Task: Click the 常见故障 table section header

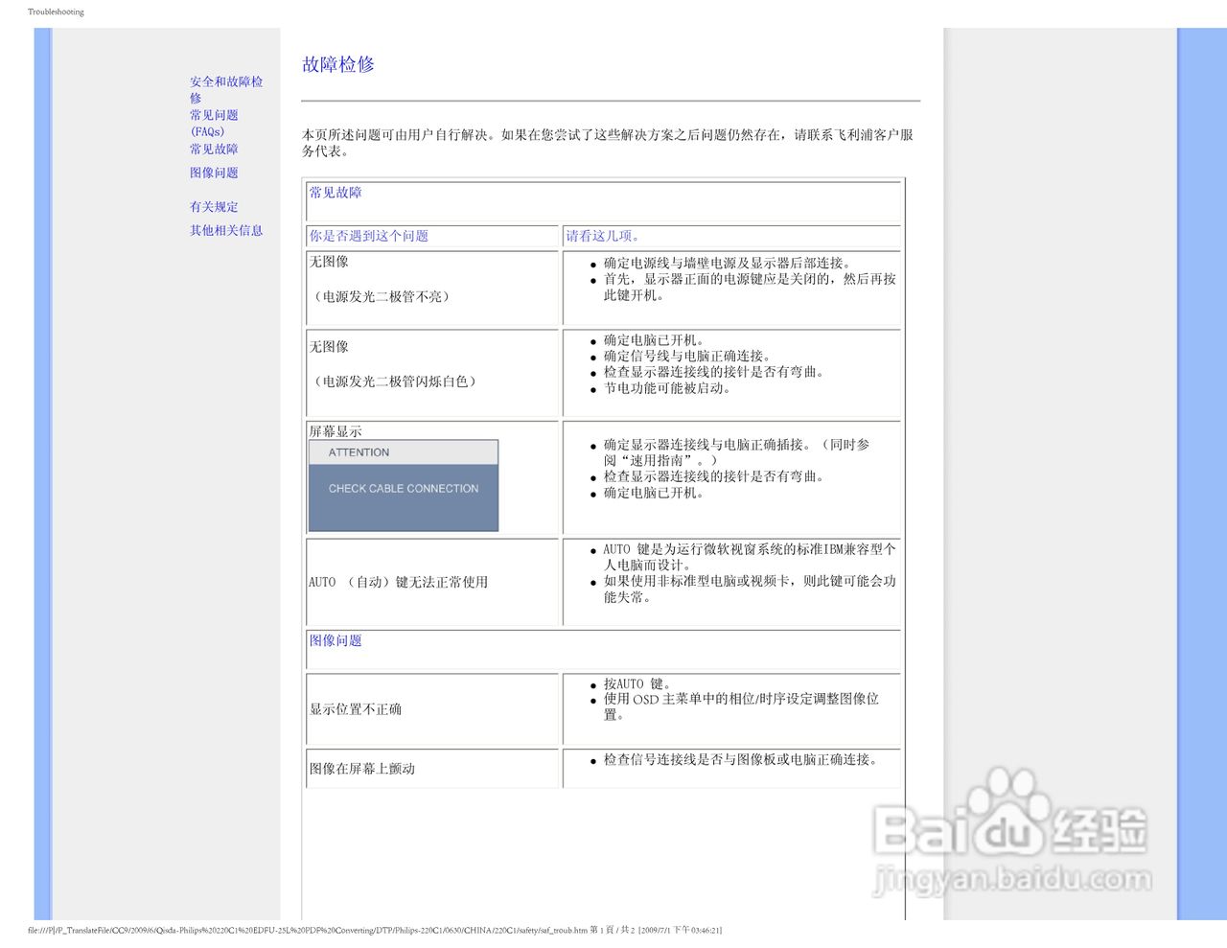Action: 336,193
